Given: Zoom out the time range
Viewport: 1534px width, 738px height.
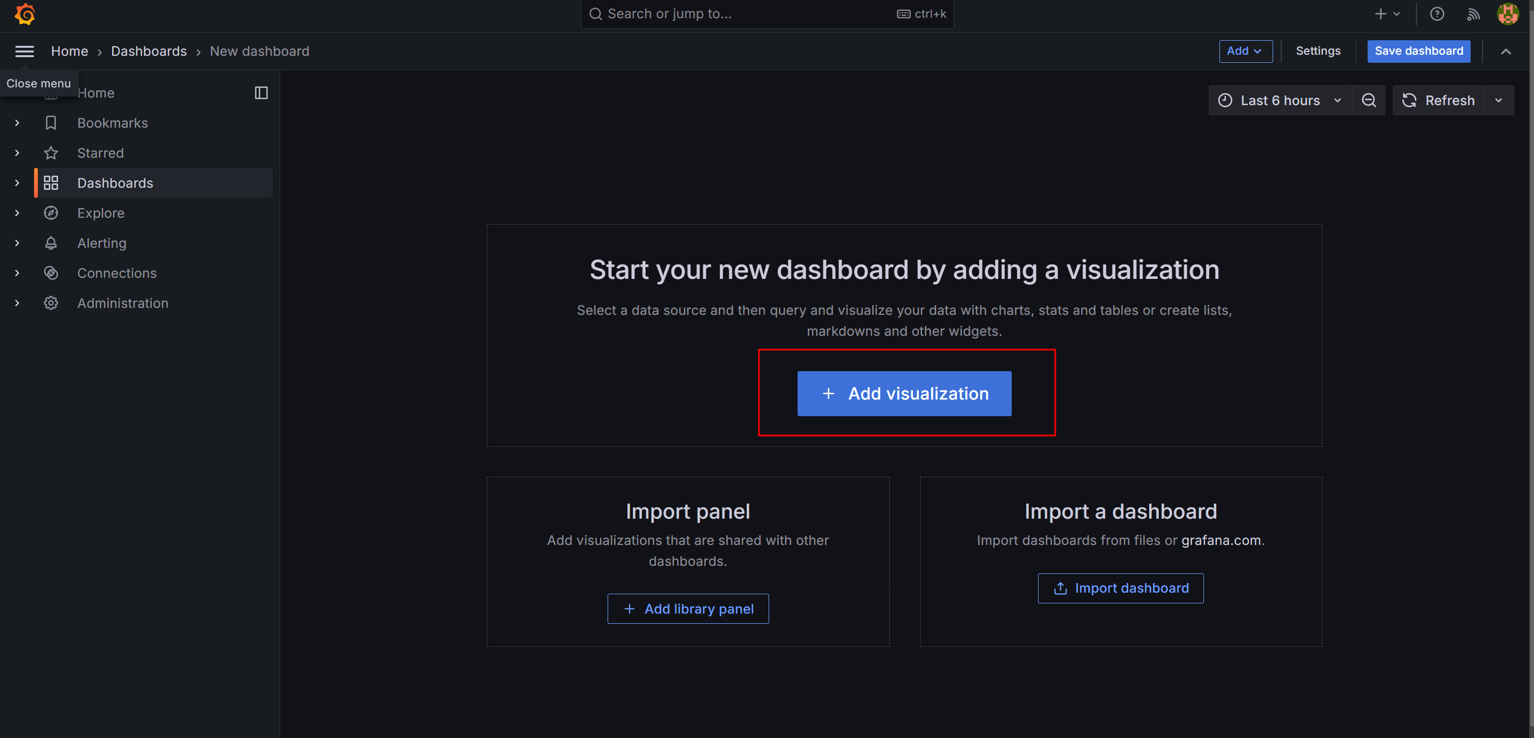Looking at the screenshot, I should point(1369,101).
